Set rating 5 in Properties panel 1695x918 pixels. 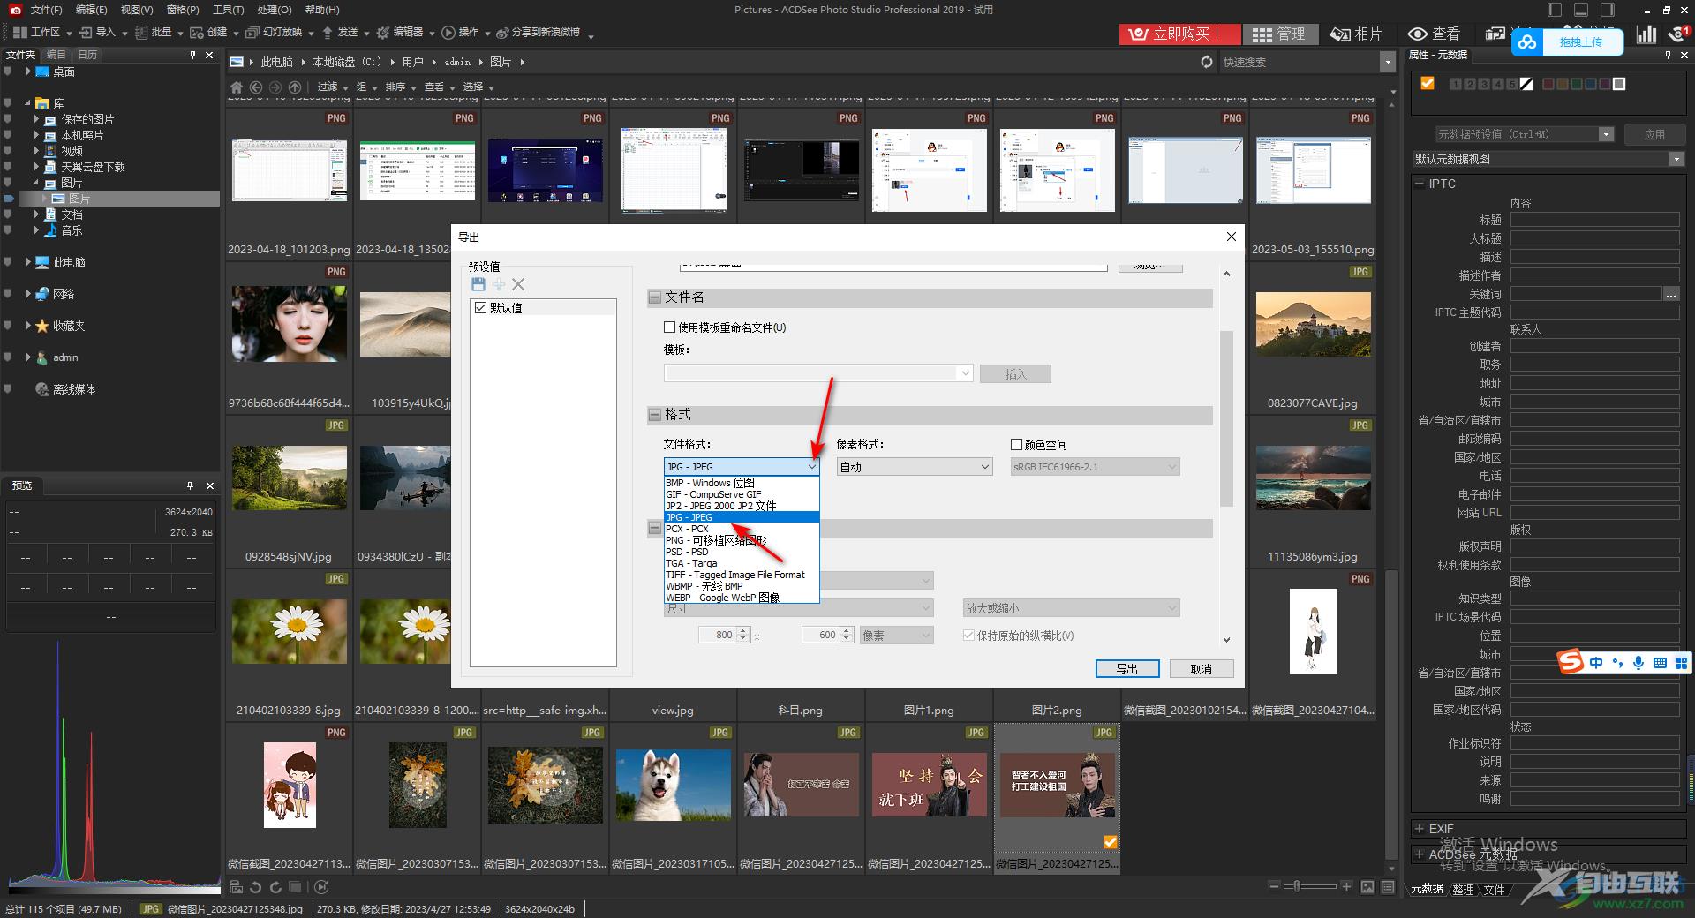pos(1511,84)
